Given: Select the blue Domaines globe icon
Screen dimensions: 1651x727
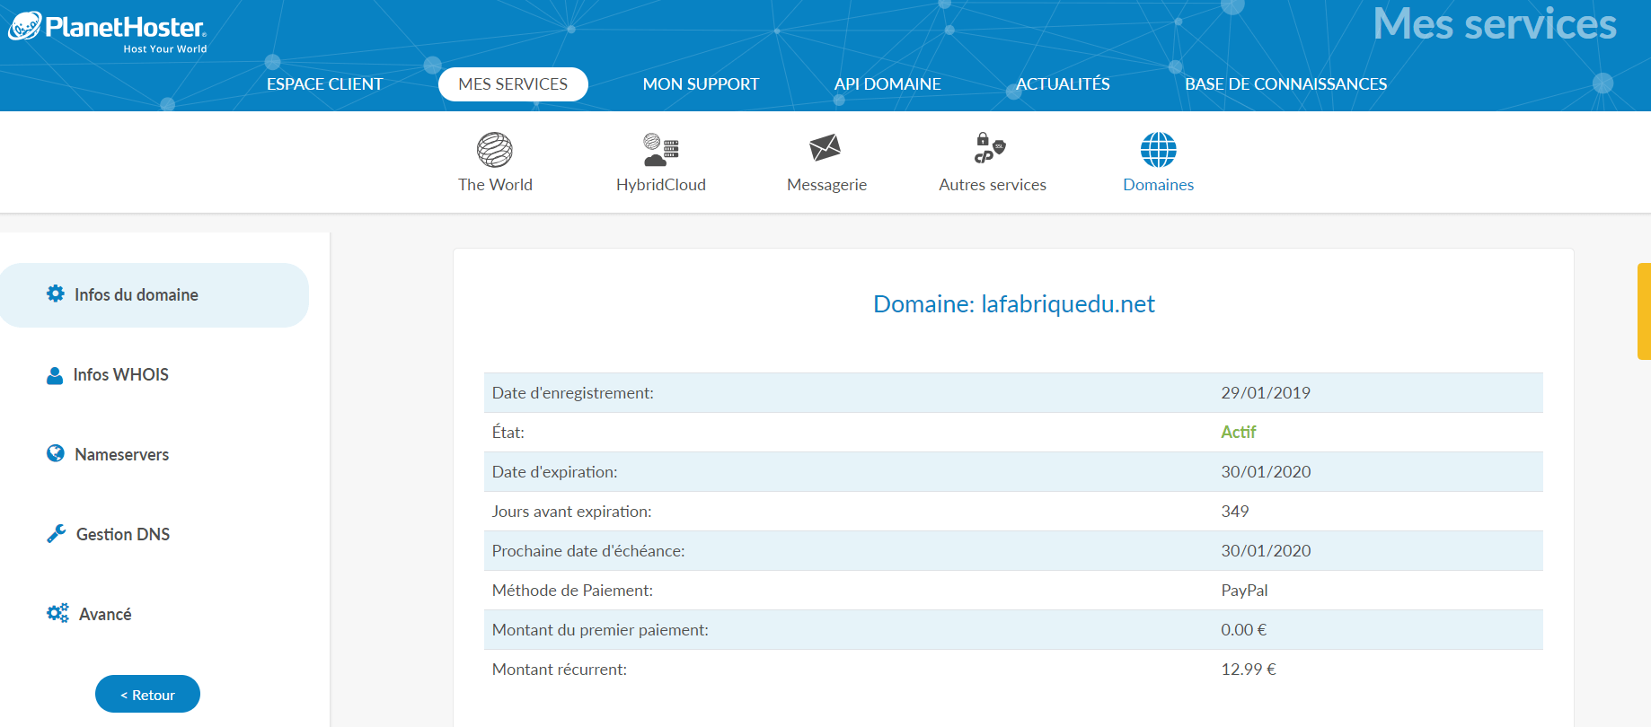Looking at the screenshot, I should pyautogui.click(x=1158, y=150).
